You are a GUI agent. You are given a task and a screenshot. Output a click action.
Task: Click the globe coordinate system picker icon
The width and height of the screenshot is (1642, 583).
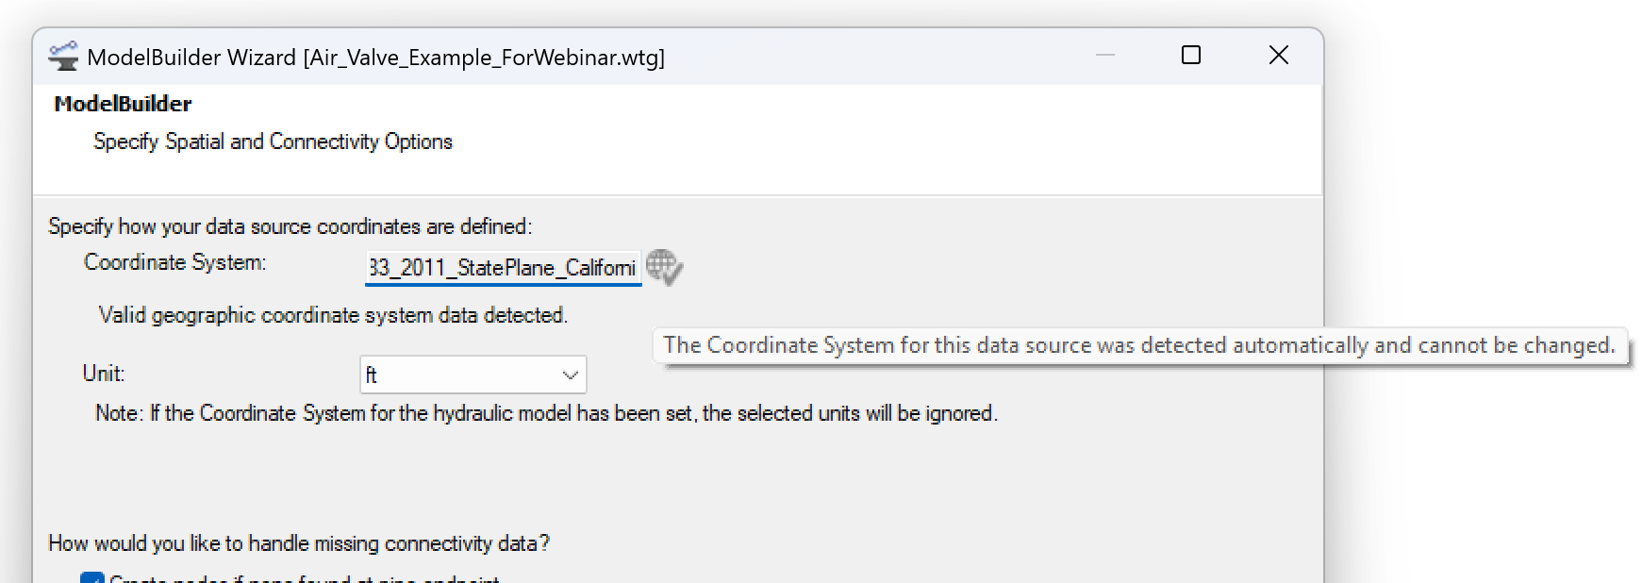[664, 267]
